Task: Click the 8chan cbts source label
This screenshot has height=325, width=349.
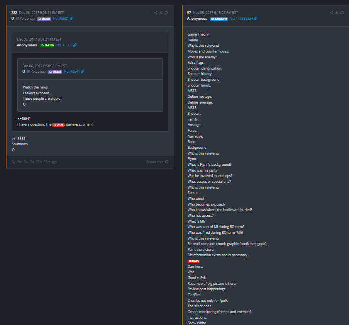Action: coord(154,162)
